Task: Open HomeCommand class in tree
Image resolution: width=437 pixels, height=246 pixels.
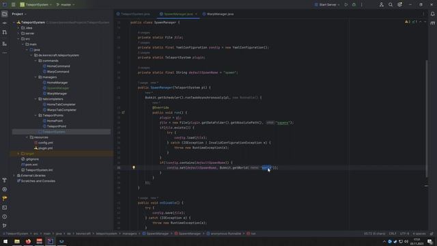Action: (56, 66)
